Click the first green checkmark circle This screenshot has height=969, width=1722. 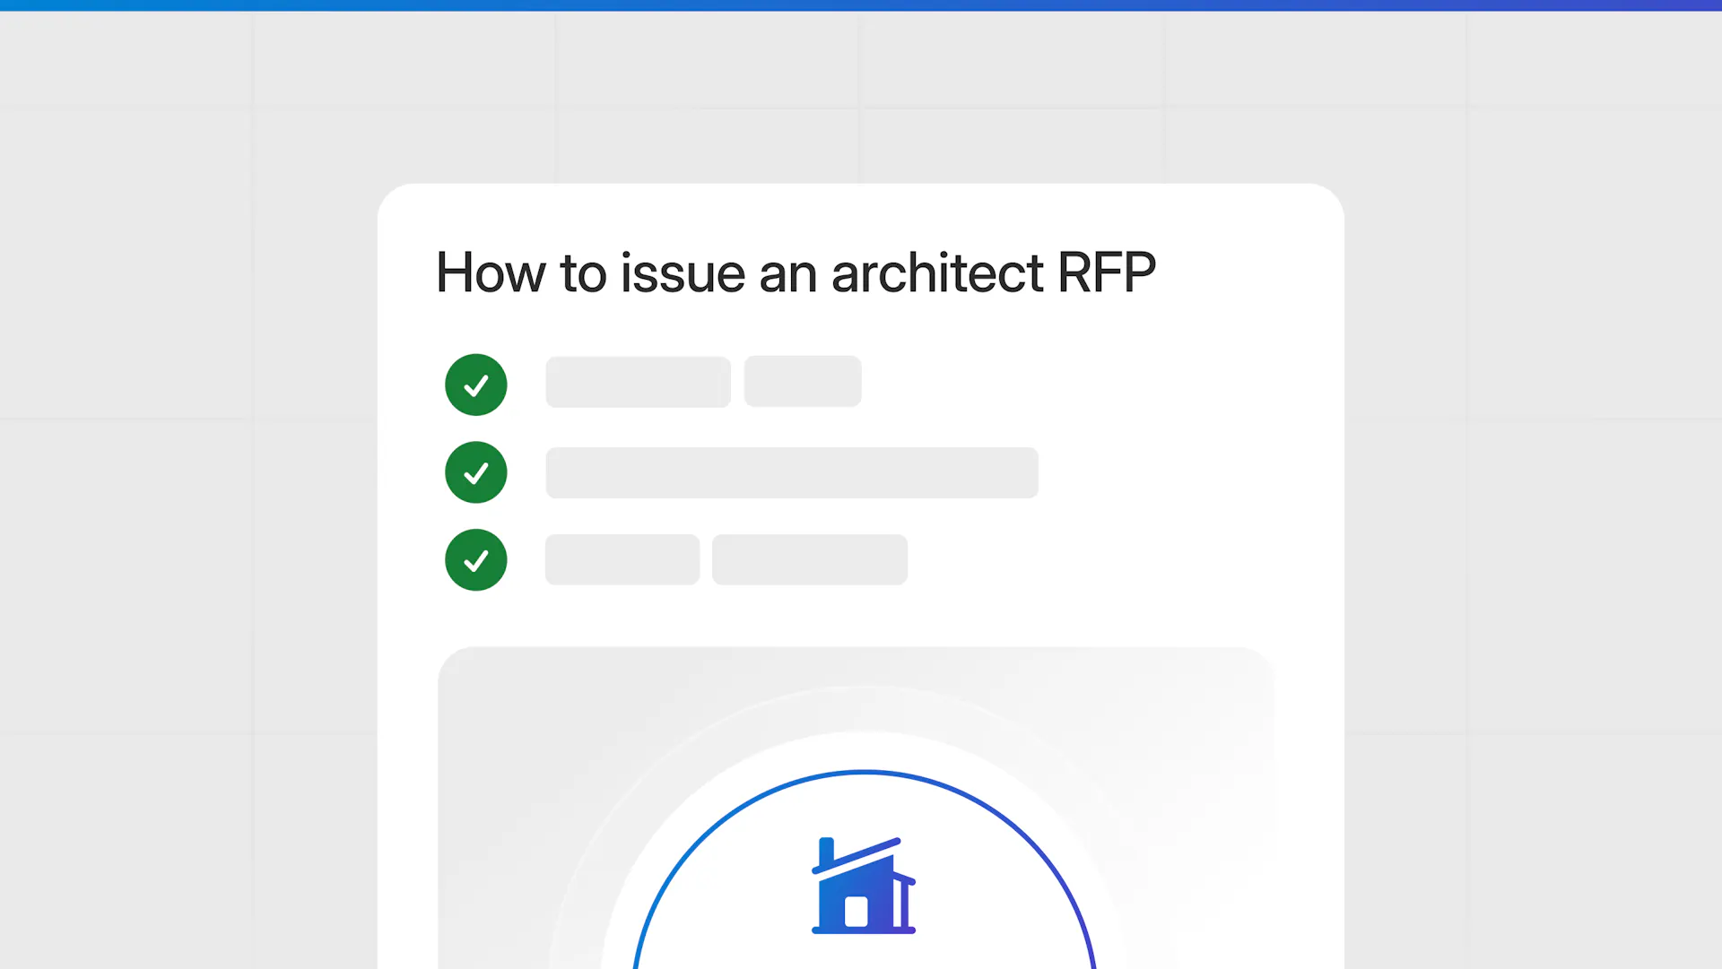click(x=476, y=385)
